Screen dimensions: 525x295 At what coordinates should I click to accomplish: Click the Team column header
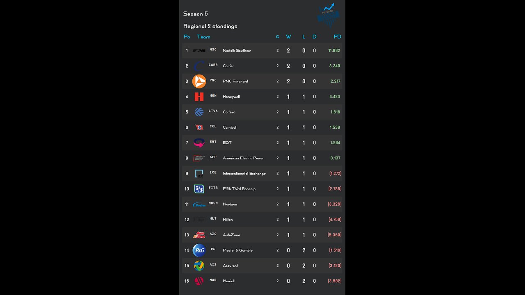(x=203, y=37)
